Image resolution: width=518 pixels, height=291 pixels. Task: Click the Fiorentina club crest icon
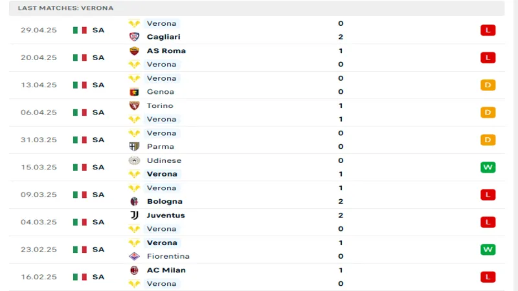coord(135,257)
